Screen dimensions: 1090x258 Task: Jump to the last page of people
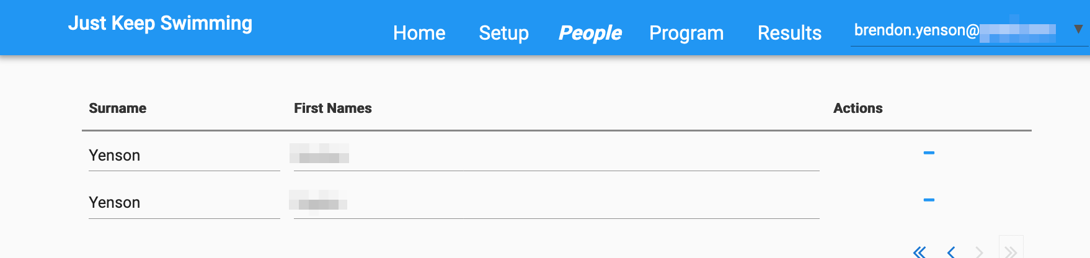tap(1011, 251)
